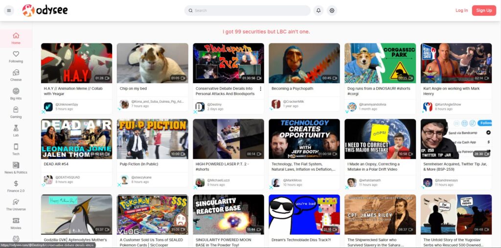Click the @MarkMoss channel name

pos(292,180)
